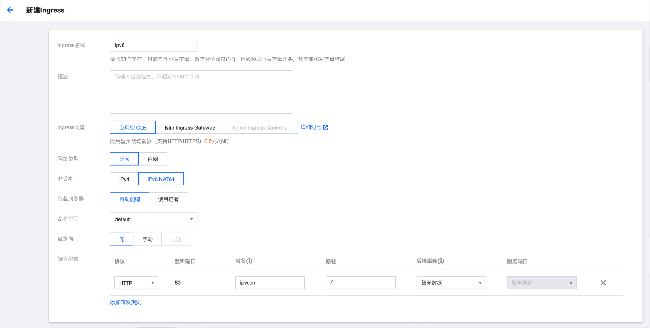Click the info icon next to 域名
This screenshot has width=650, height=328.
click(x=249, y=261)
